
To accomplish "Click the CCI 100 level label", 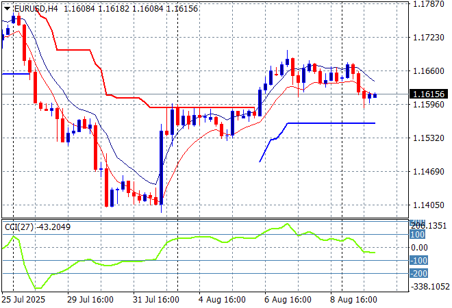I will point(417,235).
